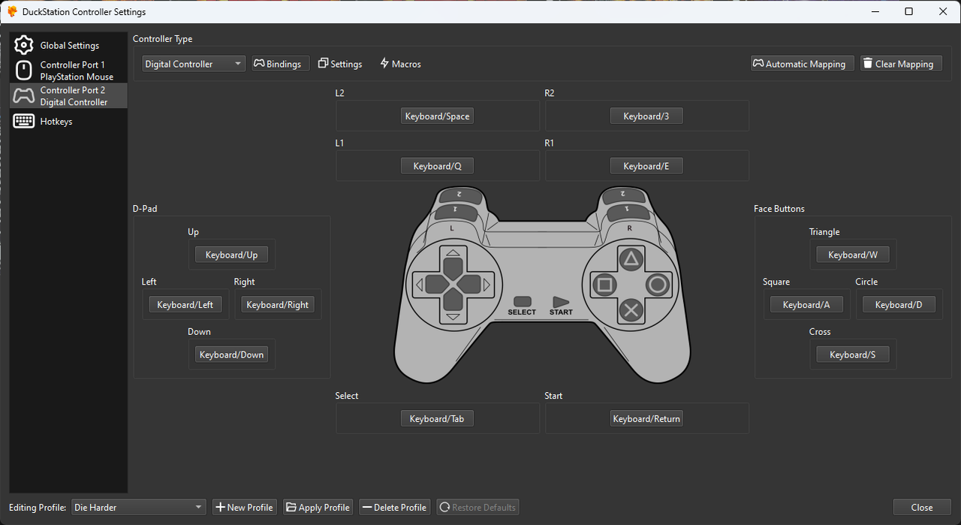961x525 pixels.
Task: Run Automatic Mapping
Action: coord(802,64)
